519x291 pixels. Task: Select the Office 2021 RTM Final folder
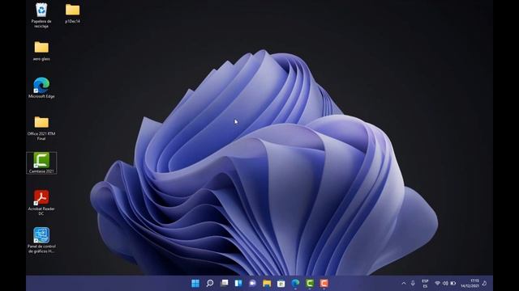coord(41,128)
